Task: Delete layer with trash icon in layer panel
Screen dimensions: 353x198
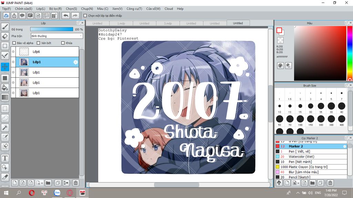Action: pos(76,183)
